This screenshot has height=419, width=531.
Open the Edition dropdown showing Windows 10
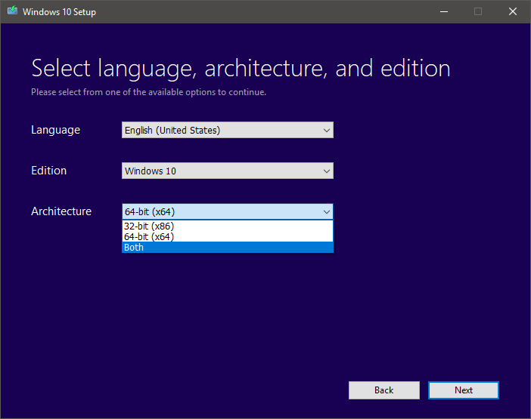coord(227,171)
